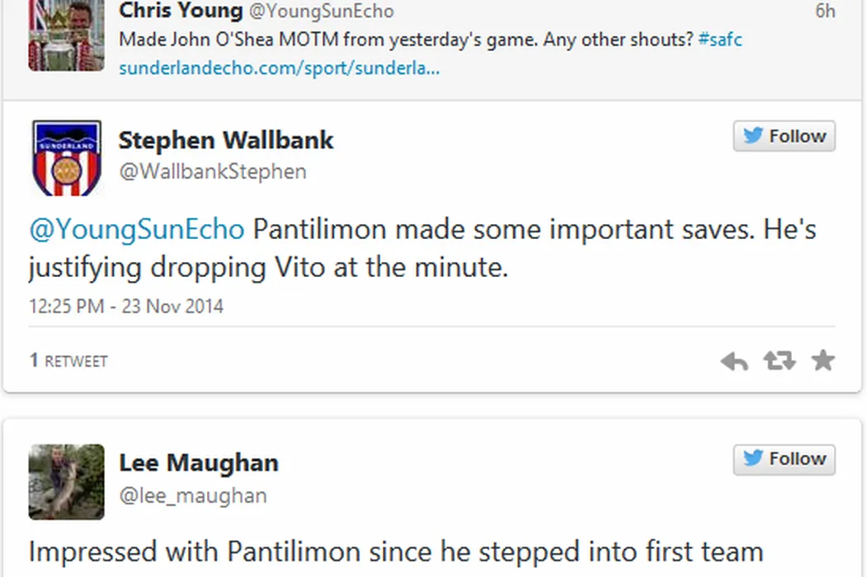
Task: Follow Stephen Wallbank
Action: [x=784, y=137]
